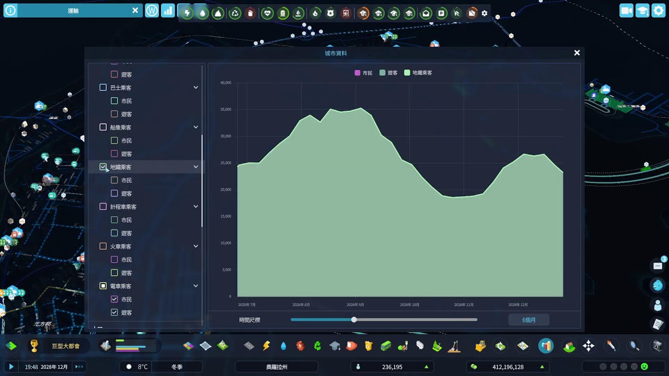
Task: Click the 6個月 time range button
Action: tap(529, 320)
